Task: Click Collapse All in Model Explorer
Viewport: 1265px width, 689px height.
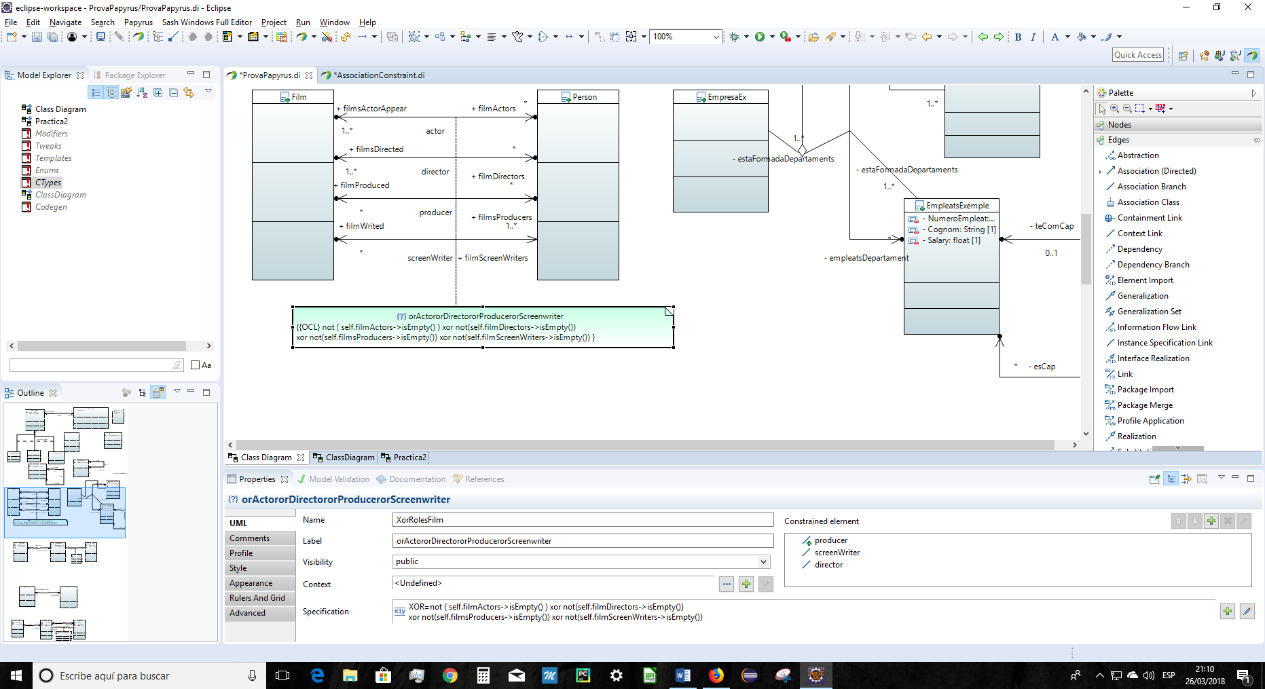Action: 173,92
